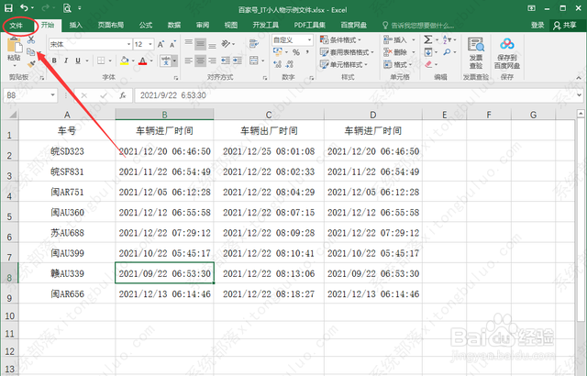This screenshot has width=587, height=376.
Task: Toggle align text left
Action: coord(189,61)
